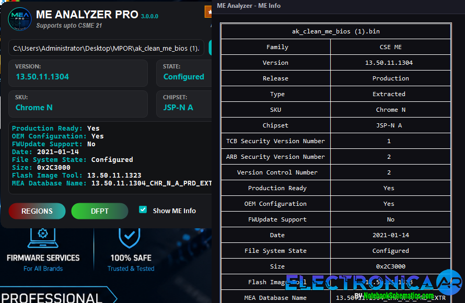Select version value 13.50.11.1304 in left panel
Screen dimensions: 465x303
(42, 77)
